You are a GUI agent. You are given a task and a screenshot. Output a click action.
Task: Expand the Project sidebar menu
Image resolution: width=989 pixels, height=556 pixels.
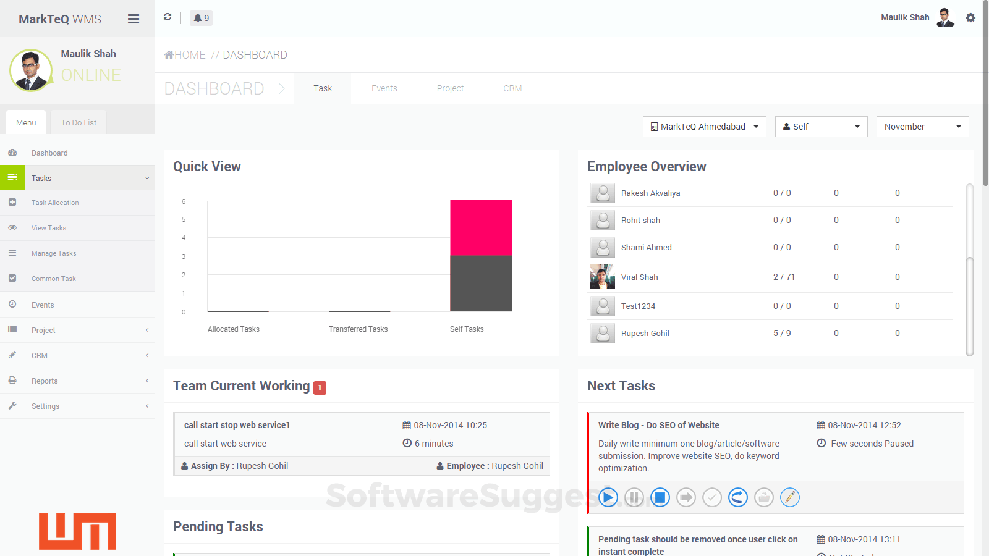tap(147, 330)
